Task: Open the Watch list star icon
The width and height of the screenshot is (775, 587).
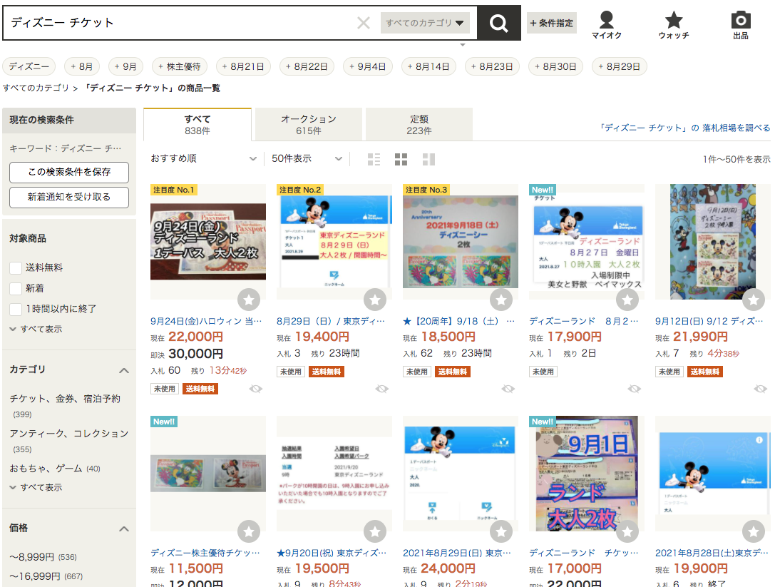Action: [x=673, y=25]
